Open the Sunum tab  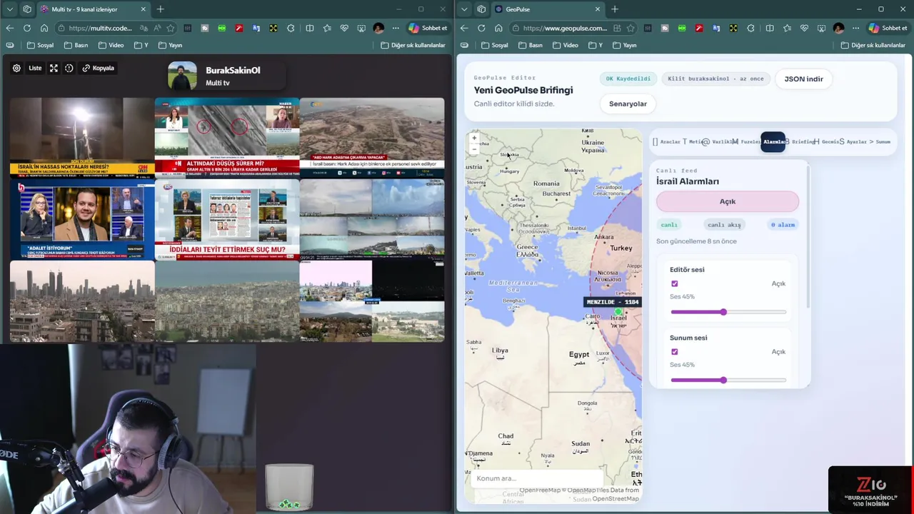coord(880,142)
